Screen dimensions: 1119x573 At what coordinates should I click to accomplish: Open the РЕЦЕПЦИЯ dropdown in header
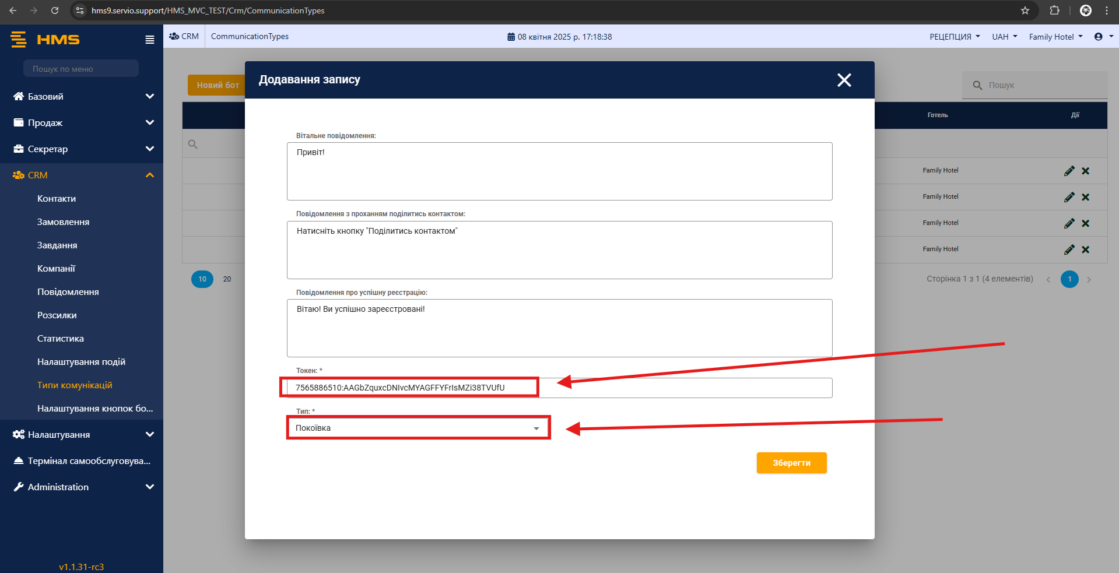[x=954, y=37]
